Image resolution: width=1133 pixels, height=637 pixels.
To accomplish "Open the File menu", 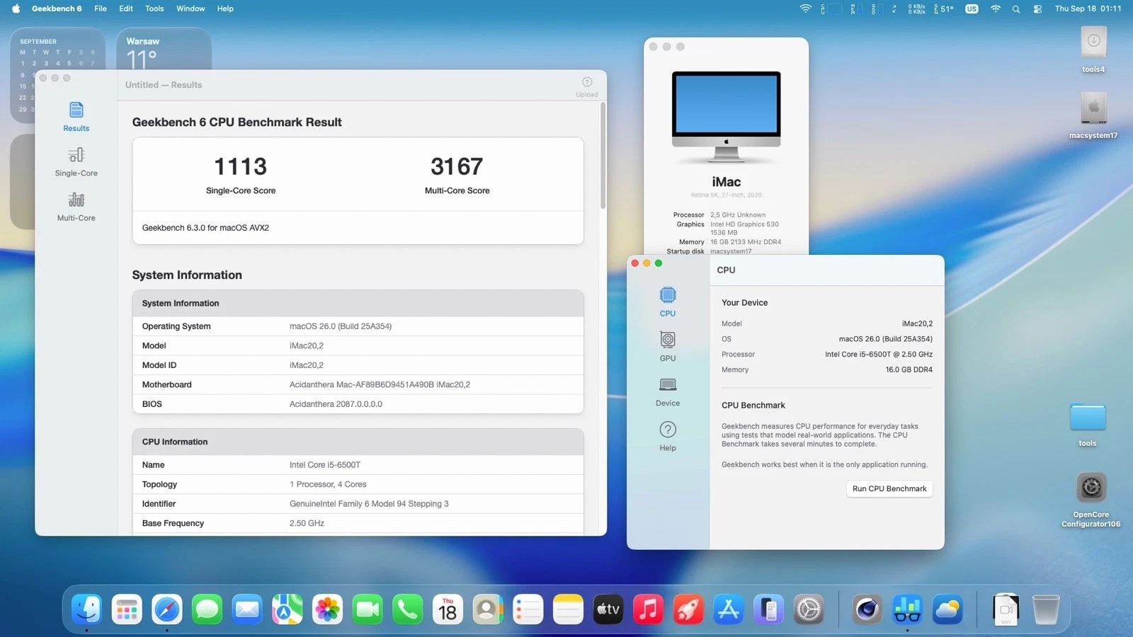I will click(101, 8).
